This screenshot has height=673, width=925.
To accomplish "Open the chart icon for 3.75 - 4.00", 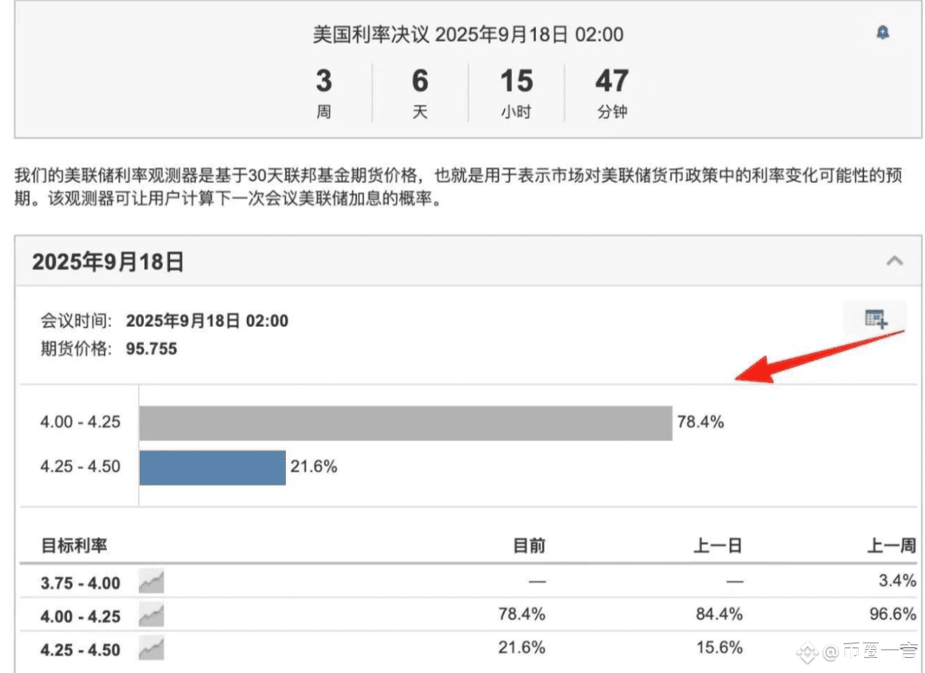I will pos(152,582).
